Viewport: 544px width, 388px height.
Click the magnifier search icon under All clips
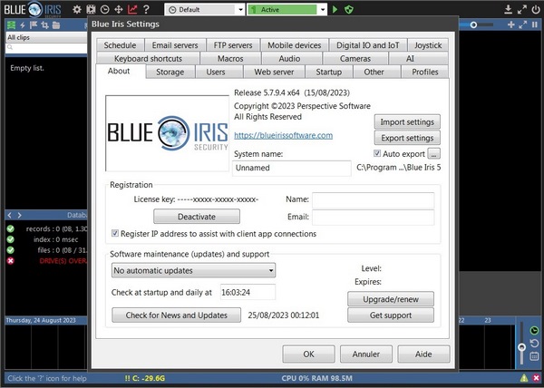tap(10, 47)
